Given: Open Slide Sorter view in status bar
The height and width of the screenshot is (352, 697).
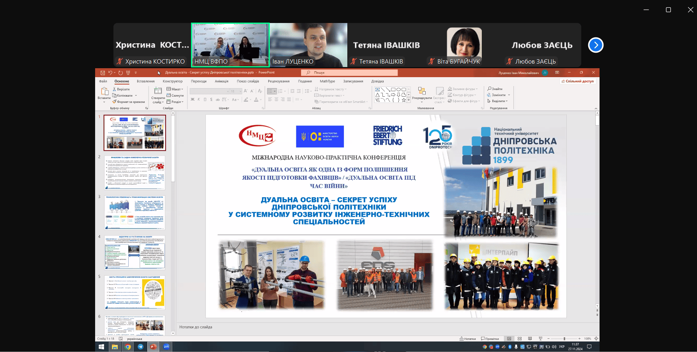Looking at the screenshot, I should coord(520,339).
